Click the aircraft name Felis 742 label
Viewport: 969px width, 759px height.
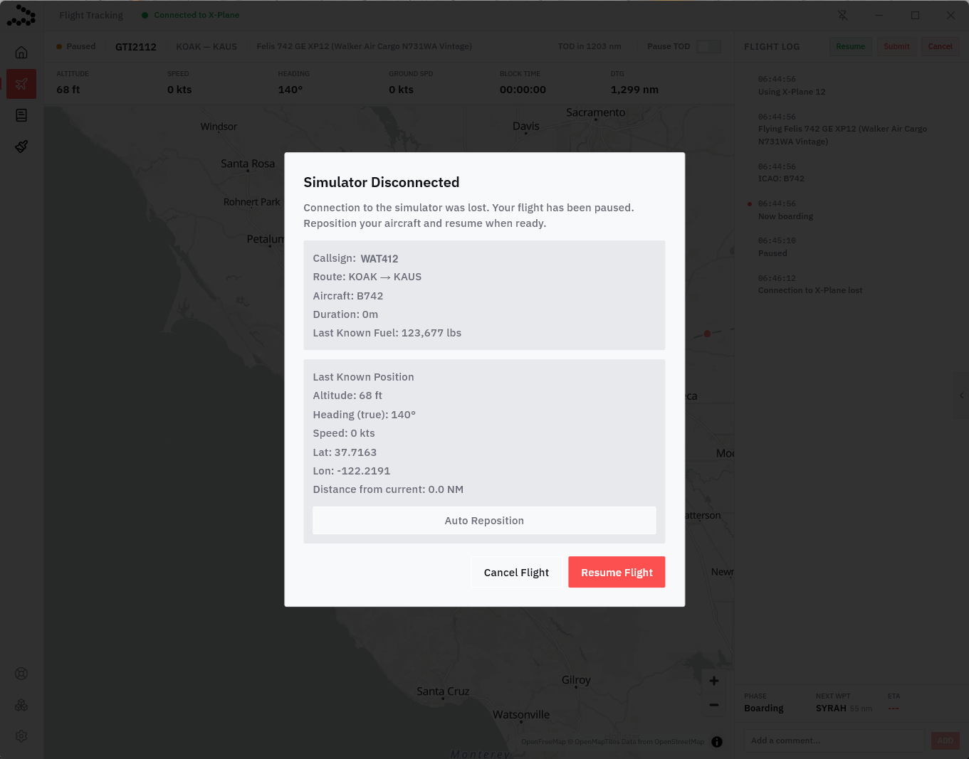[364, 46]
